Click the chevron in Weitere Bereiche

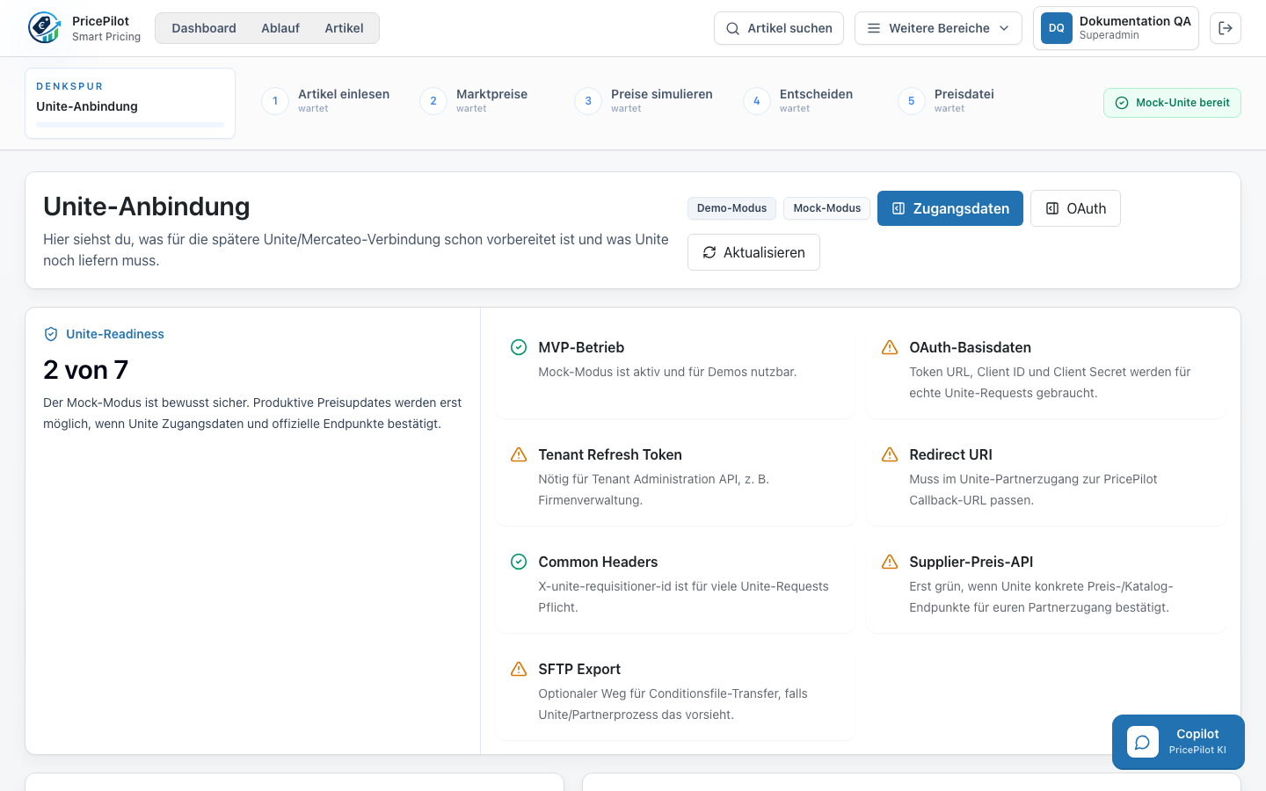click(1004, 28)
